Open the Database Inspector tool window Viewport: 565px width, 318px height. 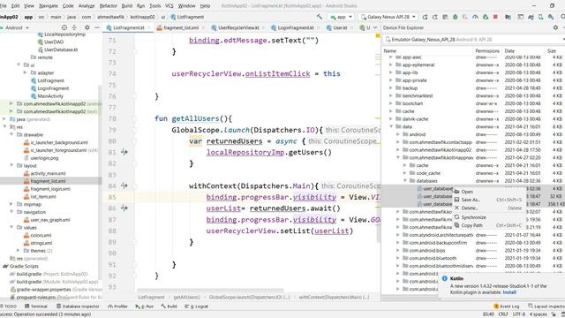pyautogui.click(x=78, y=307)
